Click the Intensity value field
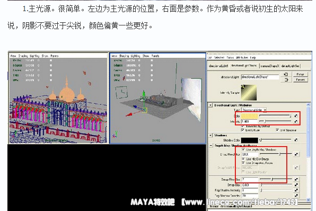 click(x=250, y=121)
